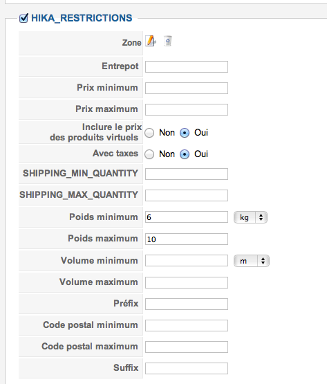Click the Poids maximum field containing 10
This screenshot has height=384, width=327.
[x=187, y=239]
